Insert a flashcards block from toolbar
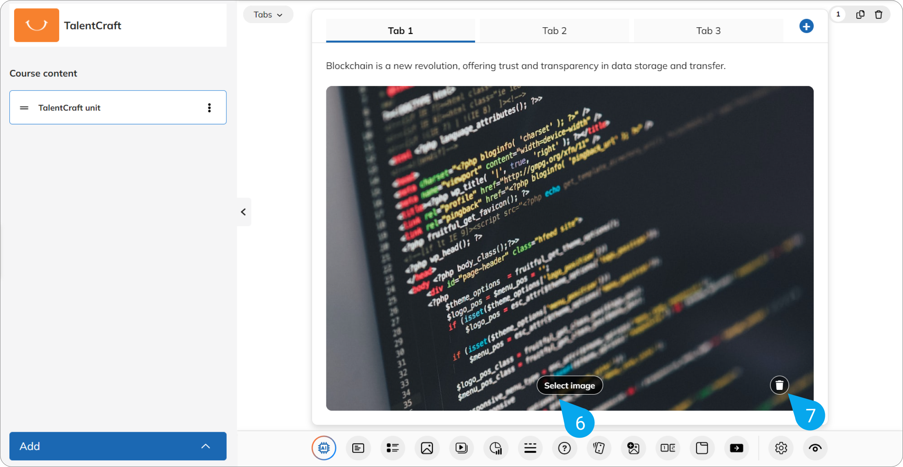This screenshot has height=467, width=903. [x=599, y=448]
